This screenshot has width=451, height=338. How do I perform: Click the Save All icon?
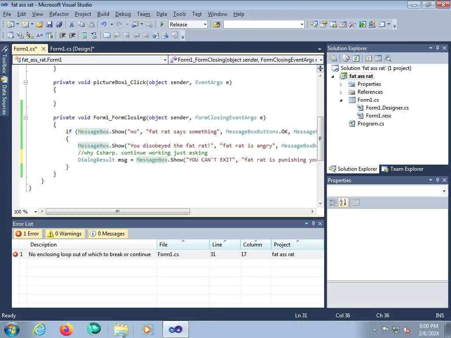tap(59, 25)
